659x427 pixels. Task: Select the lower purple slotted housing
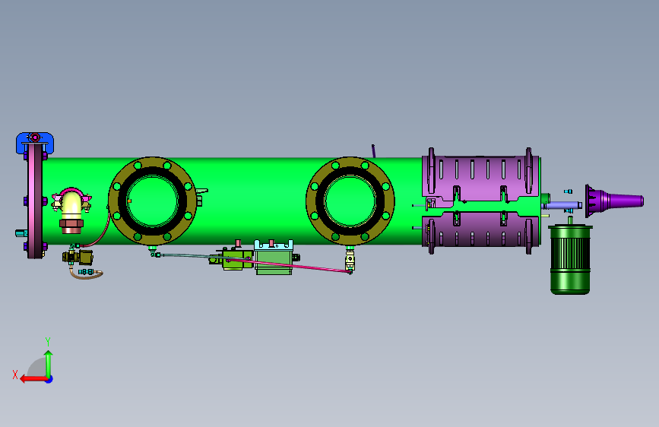(x=481, y=232)
